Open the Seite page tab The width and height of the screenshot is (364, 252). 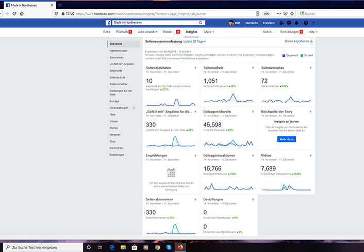(x=107, y=32)
